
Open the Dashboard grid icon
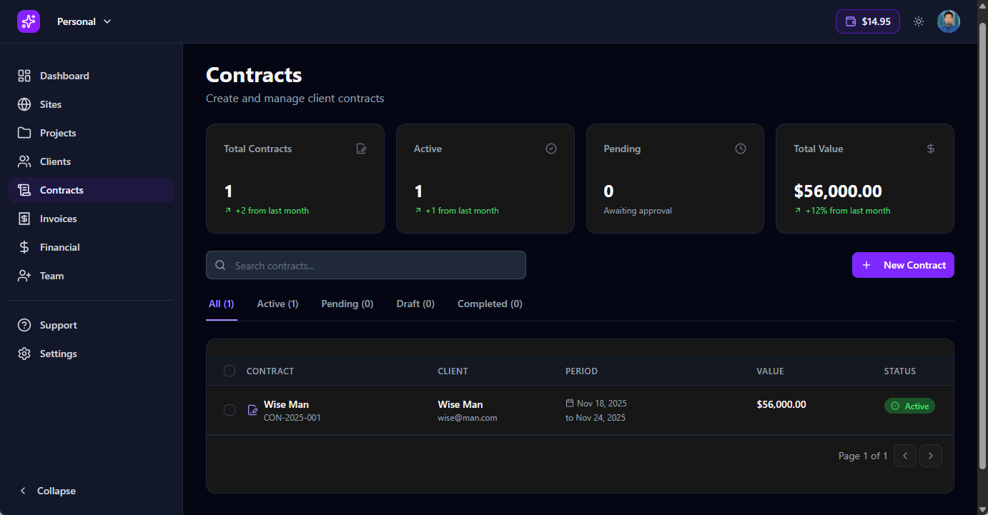24,76
